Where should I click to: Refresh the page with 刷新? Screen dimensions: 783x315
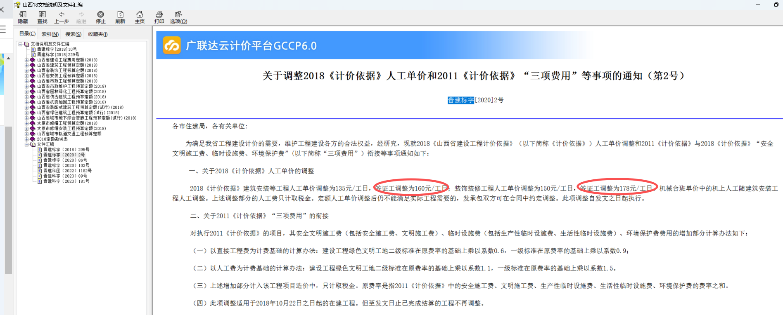click(120, 17)
